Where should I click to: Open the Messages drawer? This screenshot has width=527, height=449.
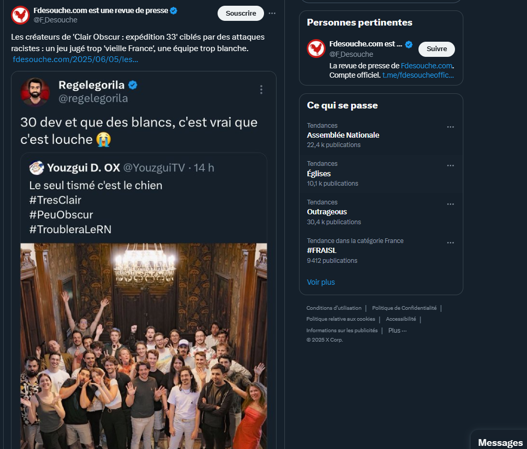tap(500, 442)
